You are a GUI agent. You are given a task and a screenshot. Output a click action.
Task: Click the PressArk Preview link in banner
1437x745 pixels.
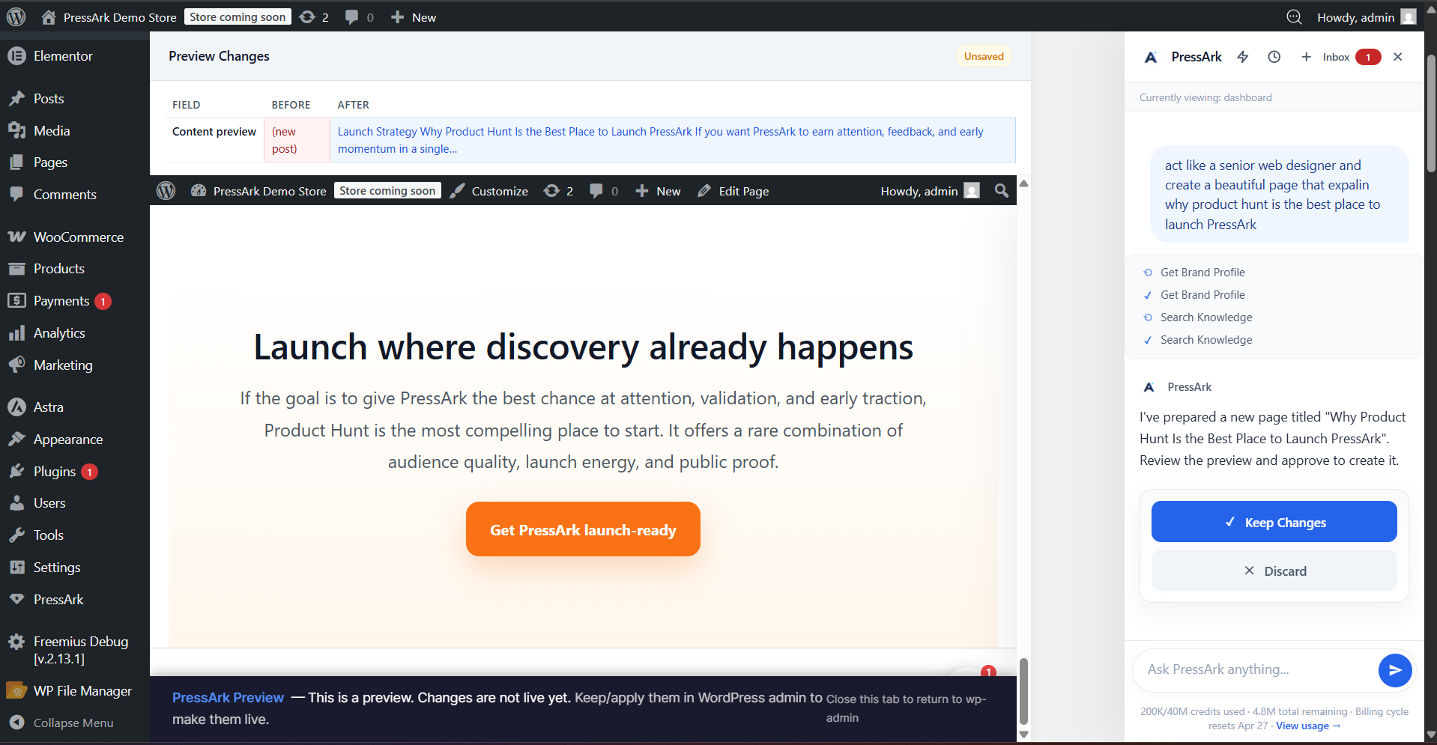click(x=228, y=698)
